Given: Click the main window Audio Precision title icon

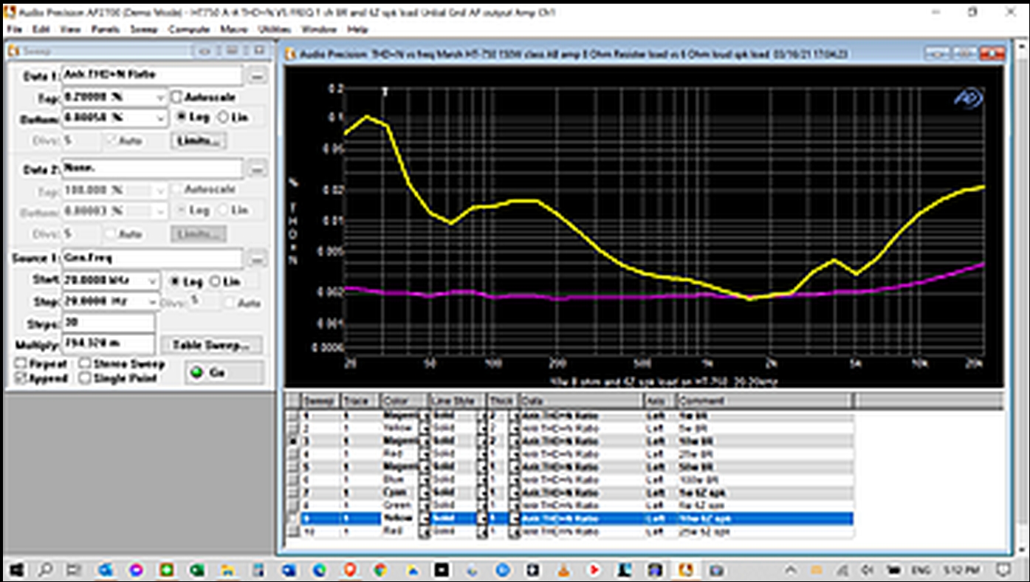Looking at the screenshot, I should [11, 13].
